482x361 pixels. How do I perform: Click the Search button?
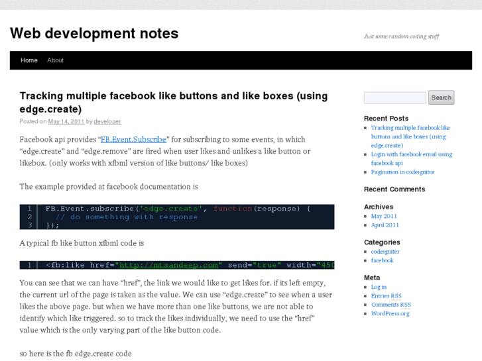coord(441,97)
